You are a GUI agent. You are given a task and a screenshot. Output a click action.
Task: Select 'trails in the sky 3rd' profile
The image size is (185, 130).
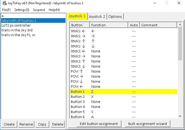(x=17, y=30)
